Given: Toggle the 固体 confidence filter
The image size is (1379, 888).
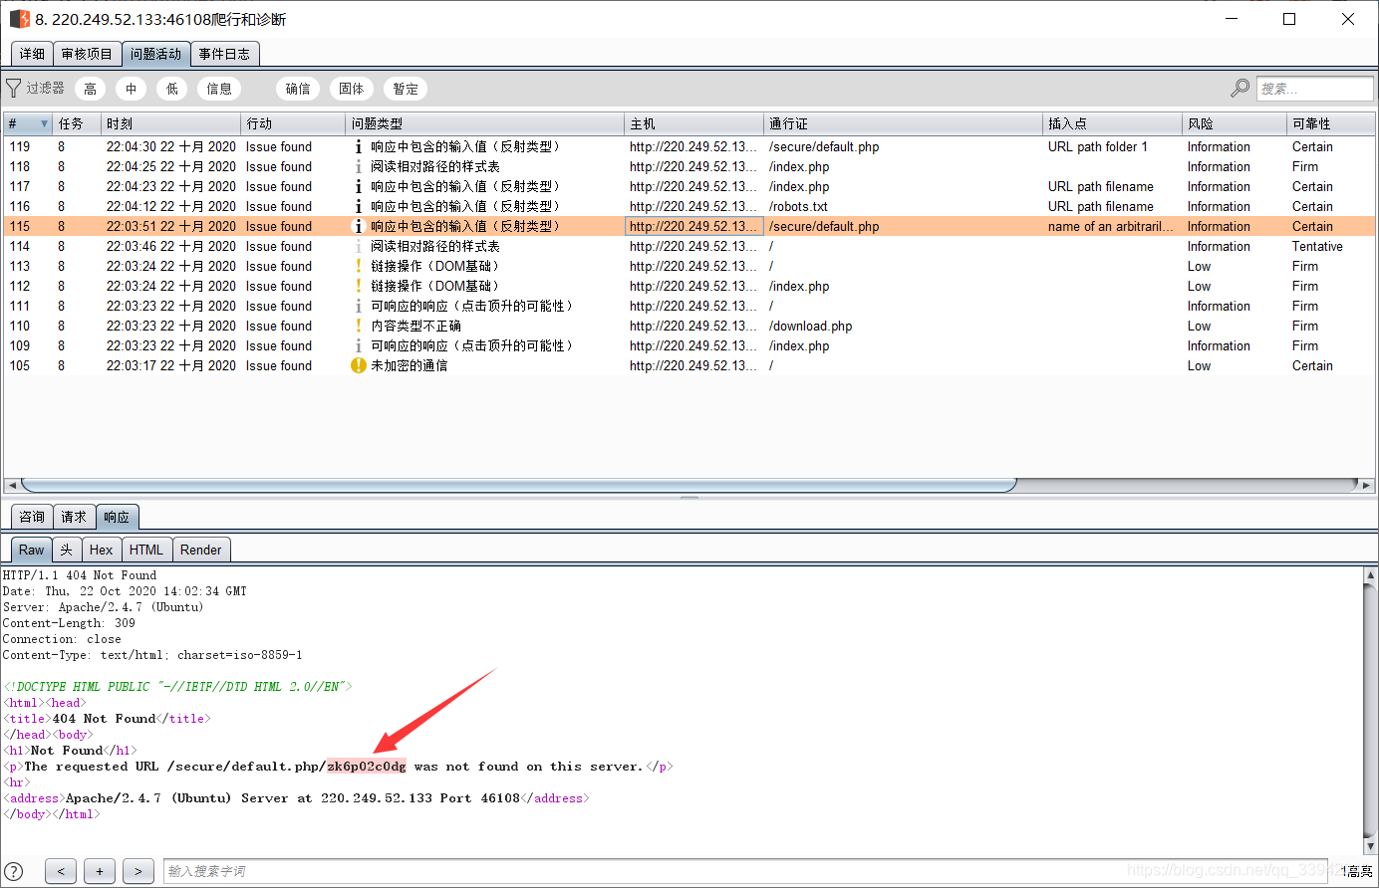Looking at the screenshot, I should [x=352, y=89].
